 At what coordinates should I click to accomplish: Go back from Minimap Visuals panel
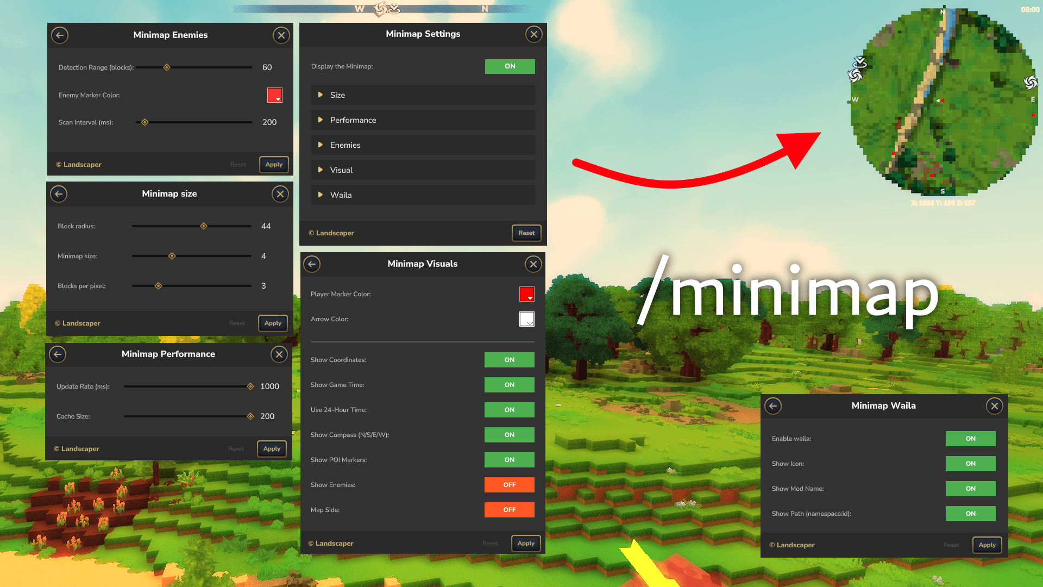tap(312, 264)
